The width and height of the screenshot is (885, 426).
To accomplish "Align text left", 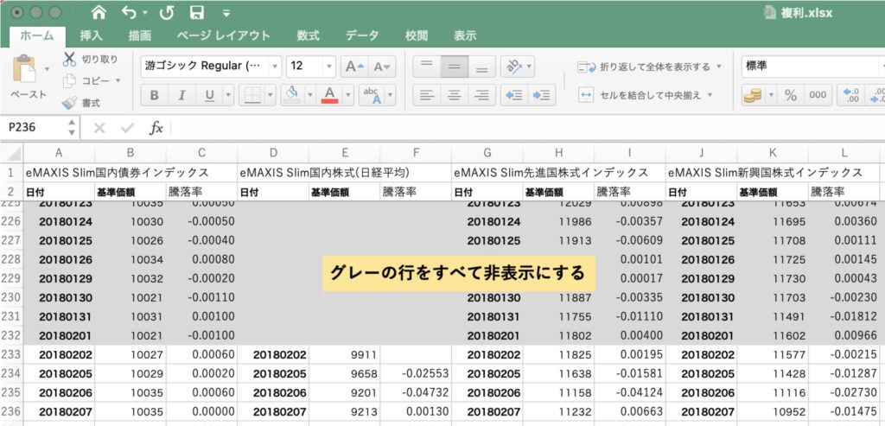I will (427, 95).
